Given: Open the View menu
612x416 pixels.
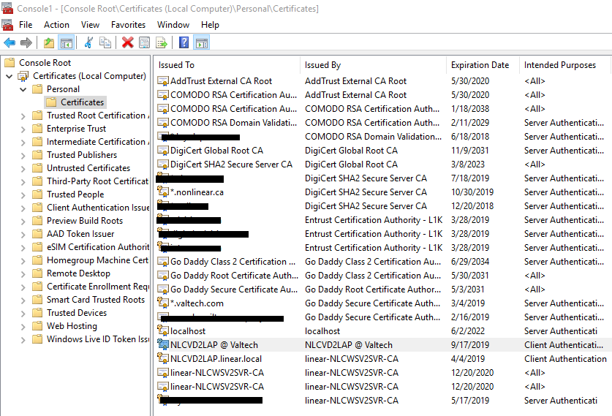Looking at the screenshot, I should point(90,25).
